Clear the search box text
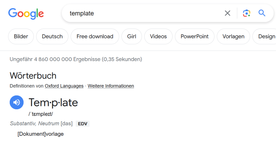This screenshot has width=276, height=141. [227, 13]
